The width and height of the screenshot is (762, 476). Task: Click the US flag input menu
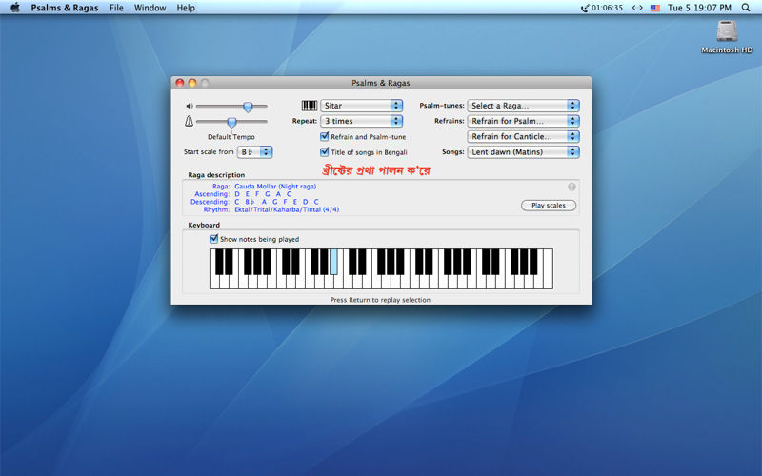click(x=655, y=8)
